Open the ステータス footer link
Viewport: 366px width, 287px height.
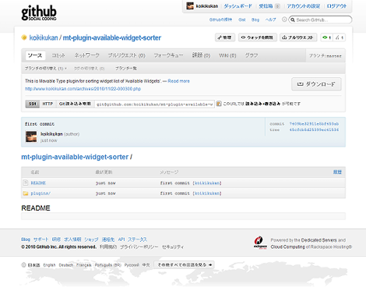pos(137,239)
